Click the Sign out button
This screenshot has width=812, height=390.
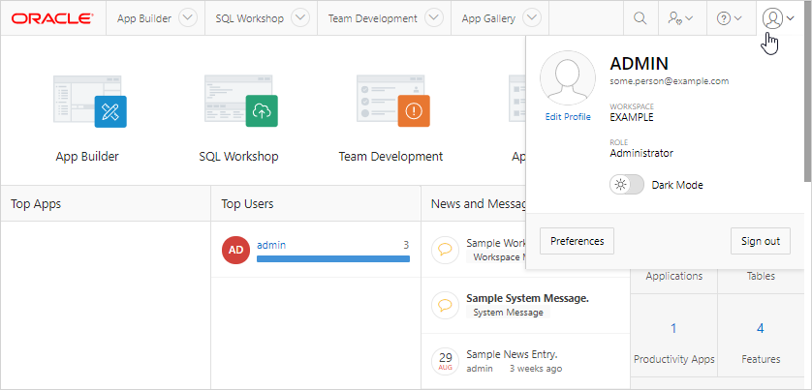pos(761,241)
